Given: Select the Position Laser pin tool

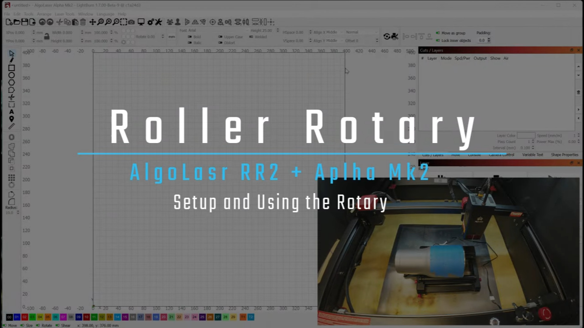Looking at the screenshot, I should 12,119.
